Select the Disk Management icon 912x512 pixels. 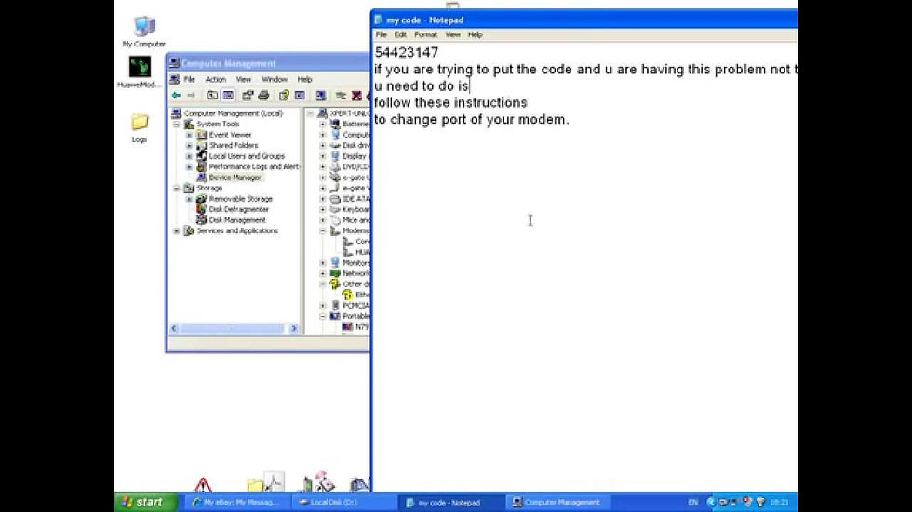pyautogui.click(x=201, y=220)
